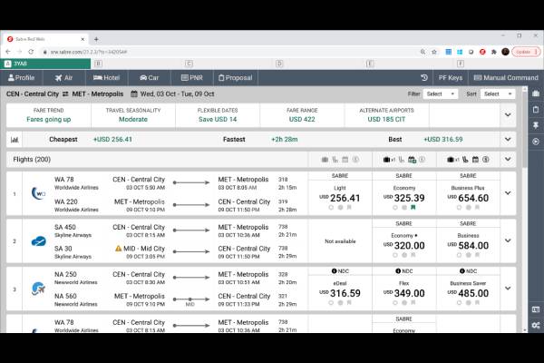The height and width of the screenshot is (363, 544).
Task: Expand the fare insights panel chevron
Action: tap(508, 115)
